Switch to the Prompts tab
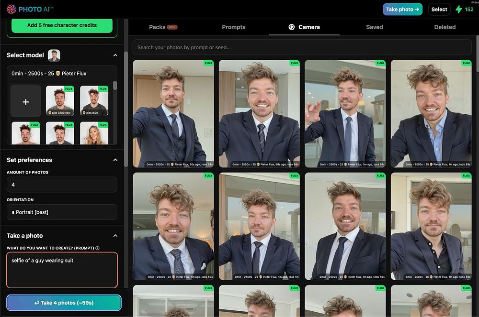Viewport: 479px width, 317px height. tap(234, 27)
